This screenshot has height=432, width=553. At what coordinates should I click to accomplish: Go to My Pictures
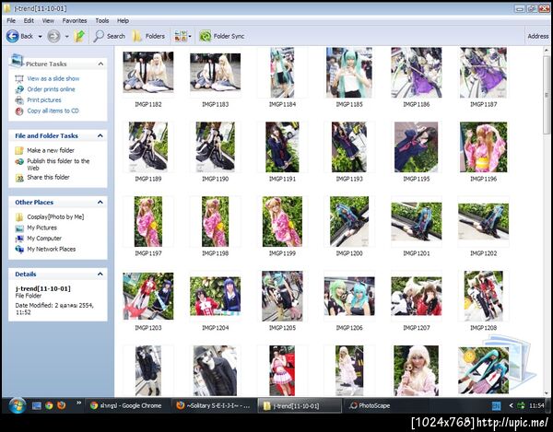42,228
